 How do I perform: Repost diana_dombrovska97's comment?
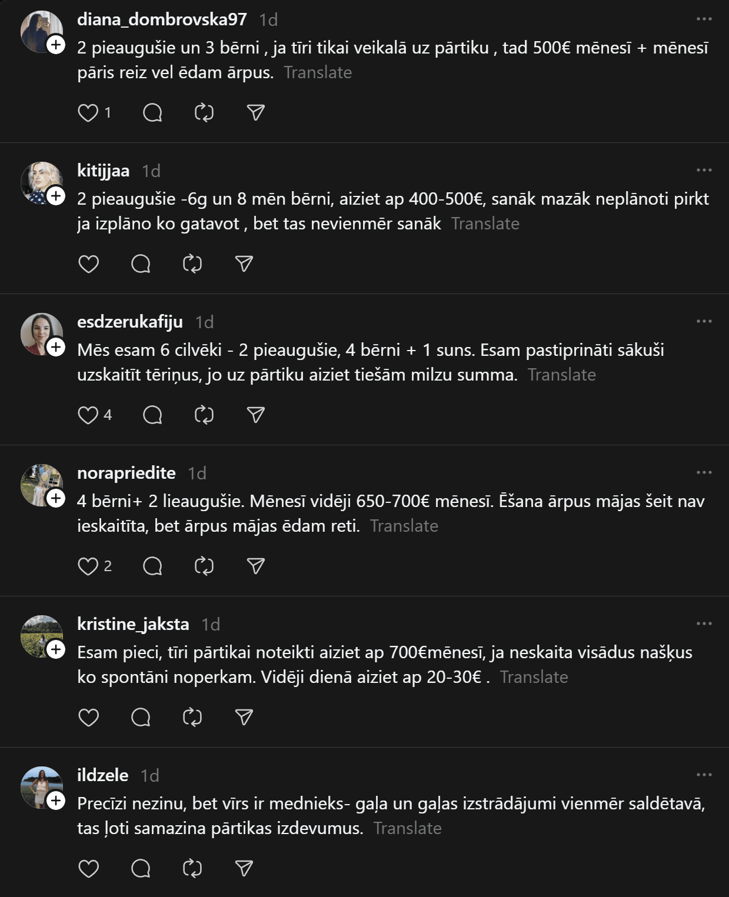(x=204, y=112)
